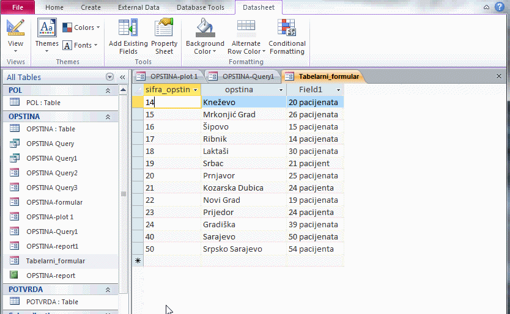Select OPSTINA-plot 1 in the navigation pane

click(61, 217)
